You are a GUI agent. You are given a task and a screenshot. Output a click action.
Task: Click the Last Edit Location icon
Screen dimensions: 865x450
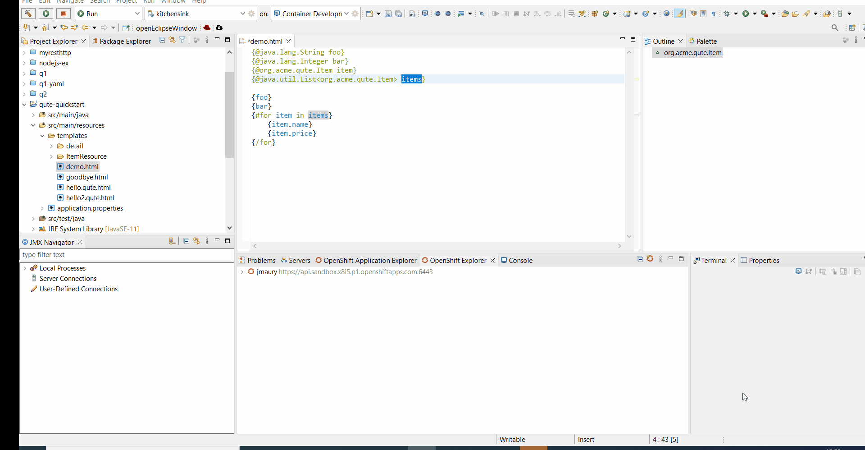click(x=64, y=28)
